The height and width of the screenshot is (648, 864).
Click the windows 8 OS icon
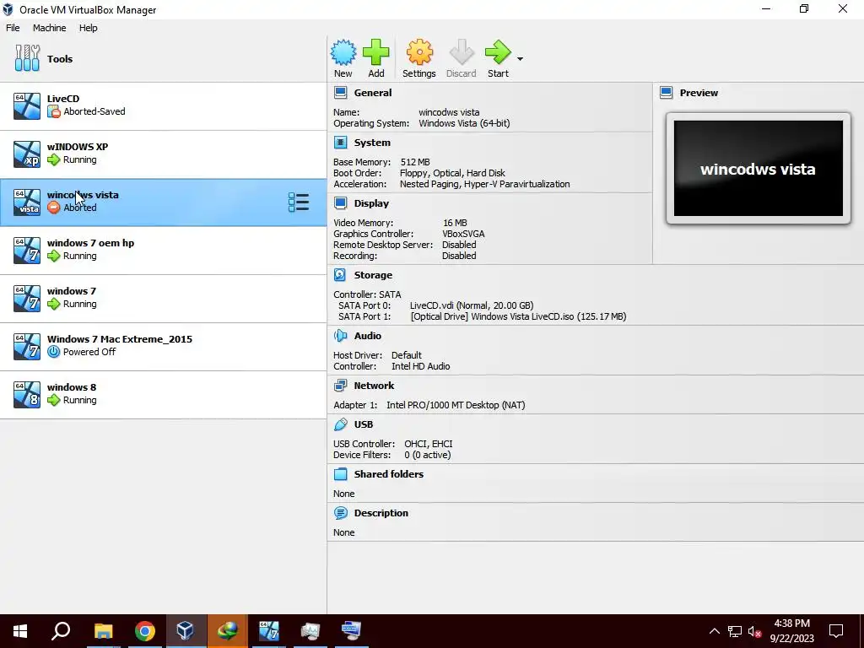[27, 395]
